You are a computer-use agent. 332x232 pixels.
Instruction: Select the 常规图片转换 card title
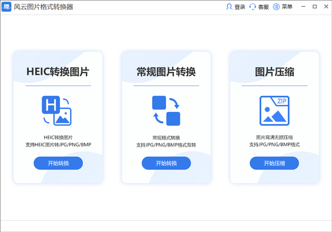166,71
